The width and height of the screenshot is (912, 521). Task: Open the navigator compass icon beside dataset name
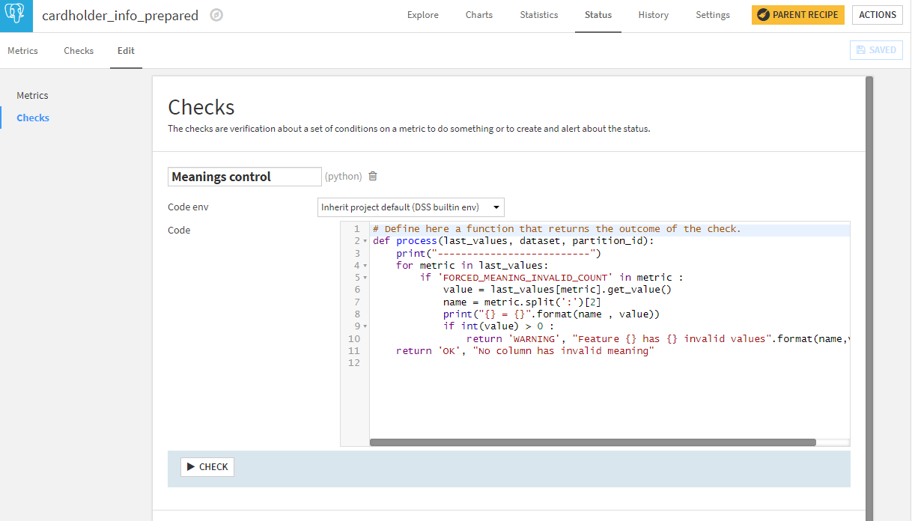216,15
